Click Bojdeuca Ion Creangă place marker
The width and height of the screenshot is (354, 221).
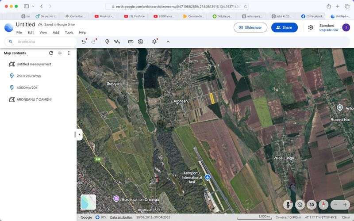[x=116, y=198]
